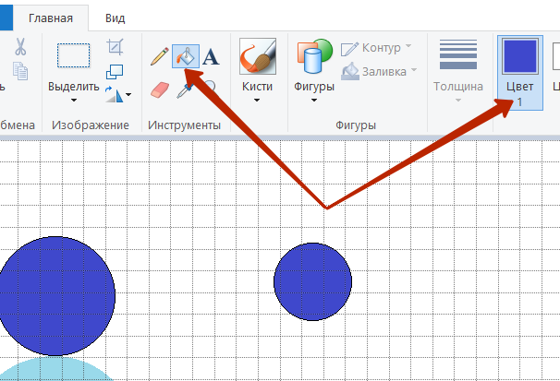Open the Фигуры shapes gallery icon
The image size is (560, 381).
click(314, 56)
